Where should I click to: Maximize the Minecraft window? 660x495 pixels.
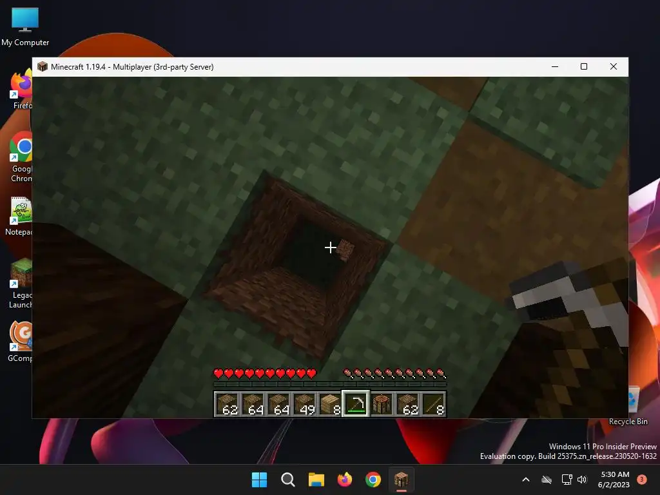pos(584,66)
